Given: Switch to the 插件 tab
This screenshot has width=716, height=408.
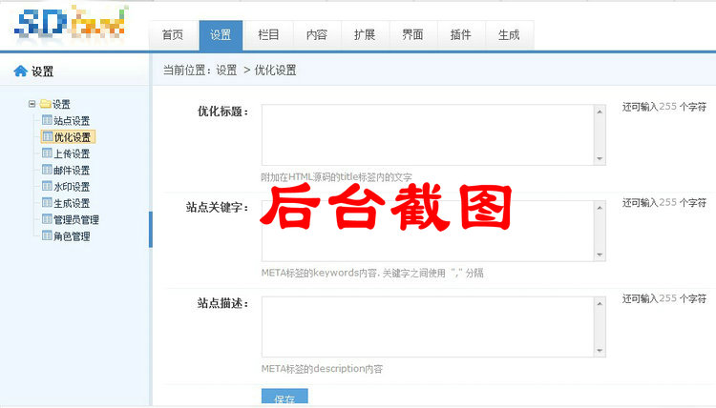Looking at the screenshot, I should 460,35.
